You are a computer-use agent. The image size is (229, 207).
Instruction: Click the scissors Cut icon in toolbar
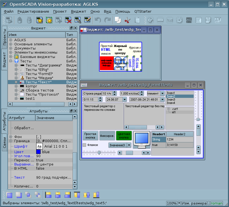(x=127, y=20)
